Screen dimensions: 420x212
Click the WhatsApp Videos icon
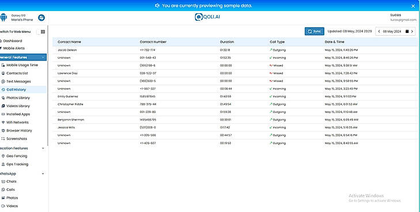3,206
